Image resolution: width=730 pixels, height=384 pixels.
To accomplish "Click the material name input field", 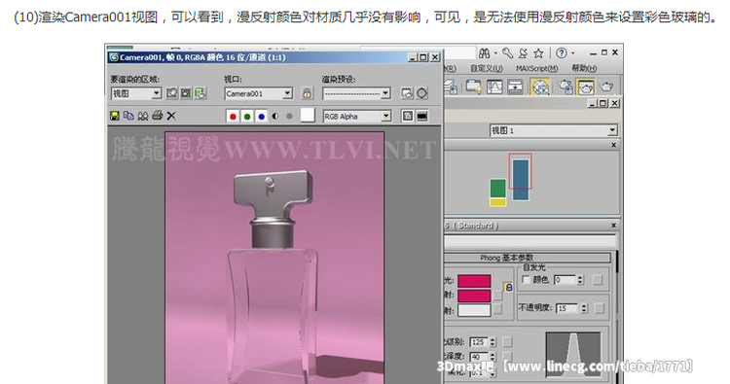I will pos(530,241).
